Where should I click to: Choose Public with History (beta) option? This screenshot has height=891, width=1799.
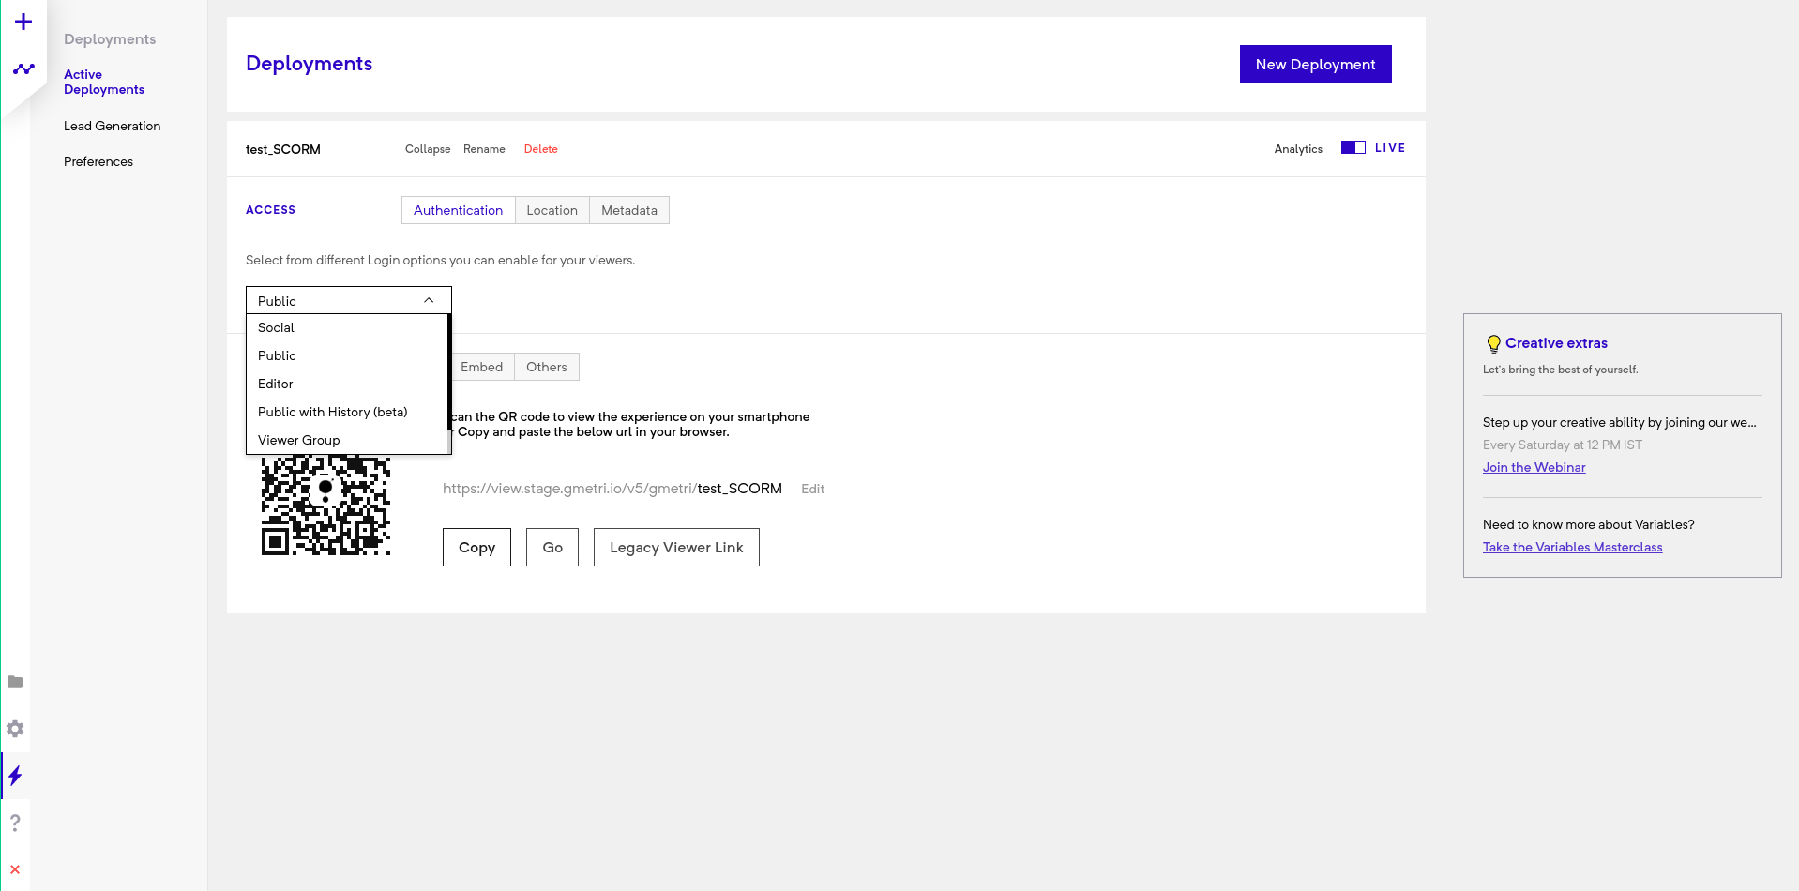pyautogui.click(x=347, y=412)
